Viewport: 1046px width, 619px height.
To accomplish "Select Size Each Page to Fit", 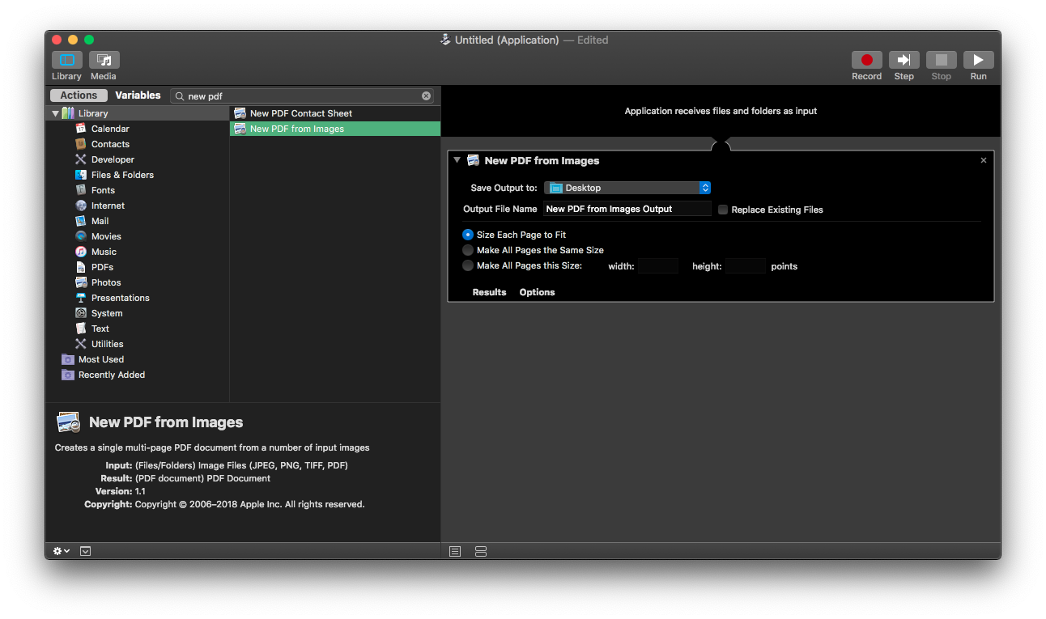I will pyautogui.click(x=468, y=235).
